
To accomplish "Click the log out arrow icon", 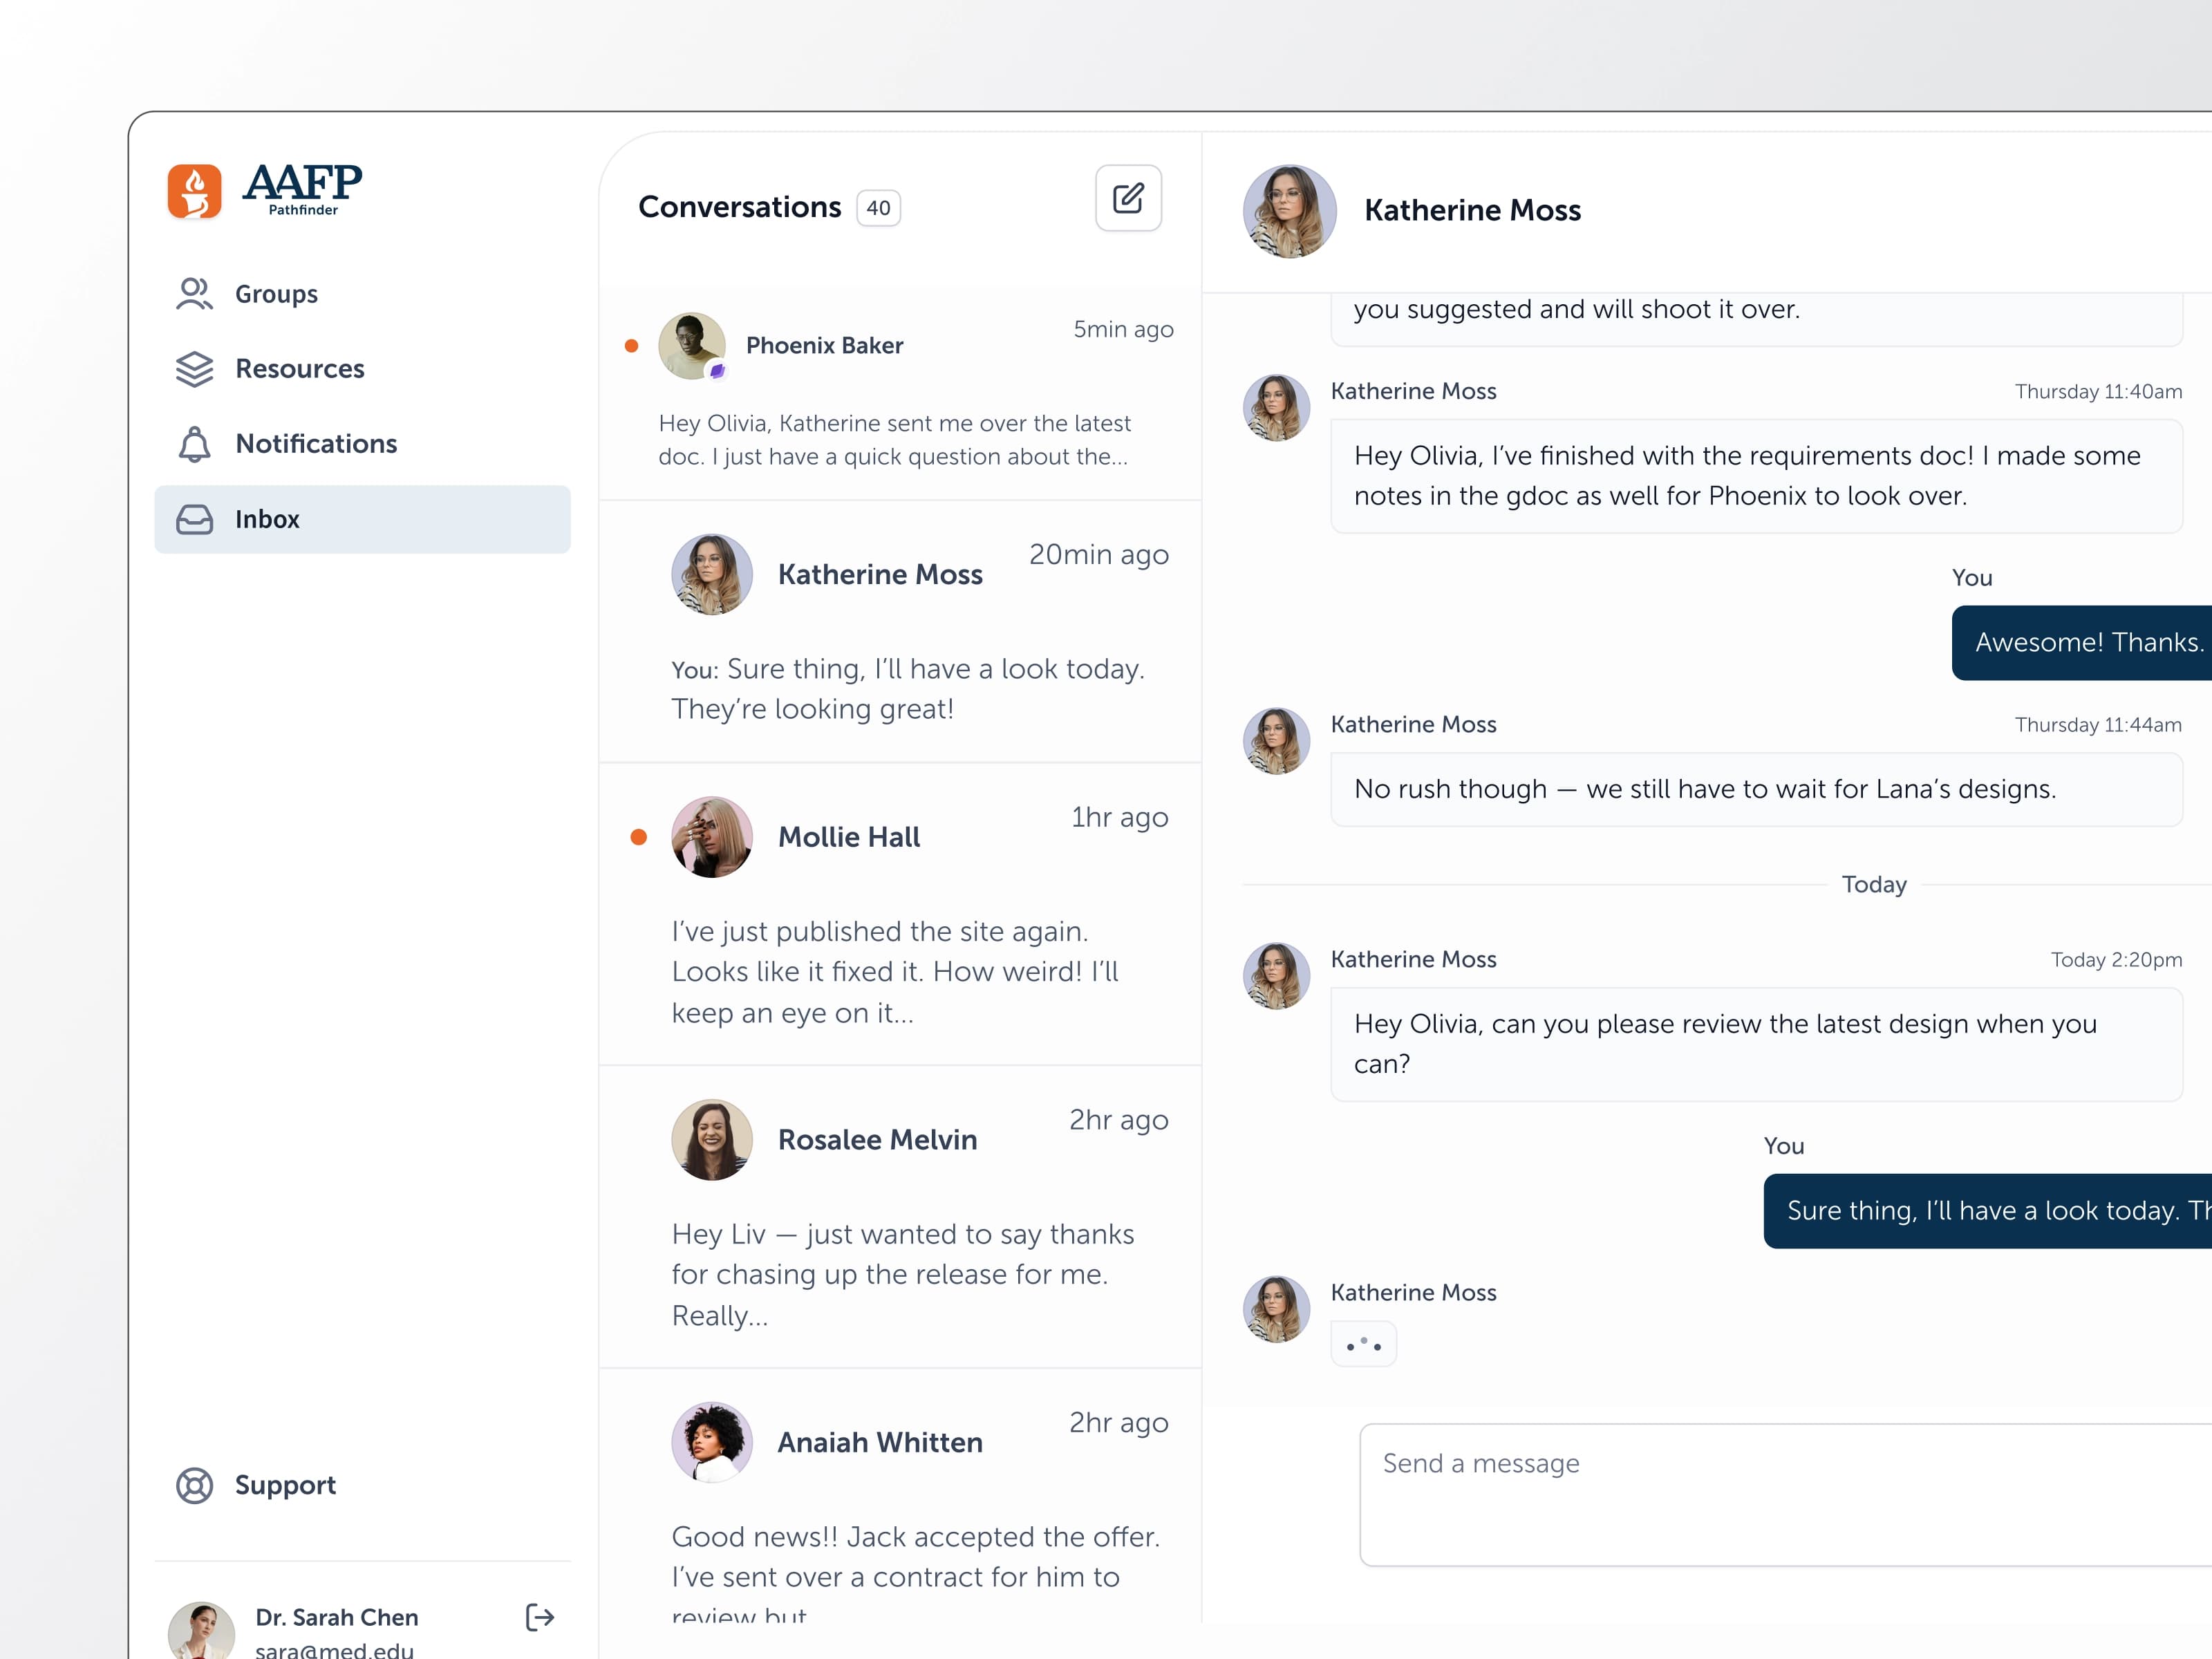I will point(540,1617).
